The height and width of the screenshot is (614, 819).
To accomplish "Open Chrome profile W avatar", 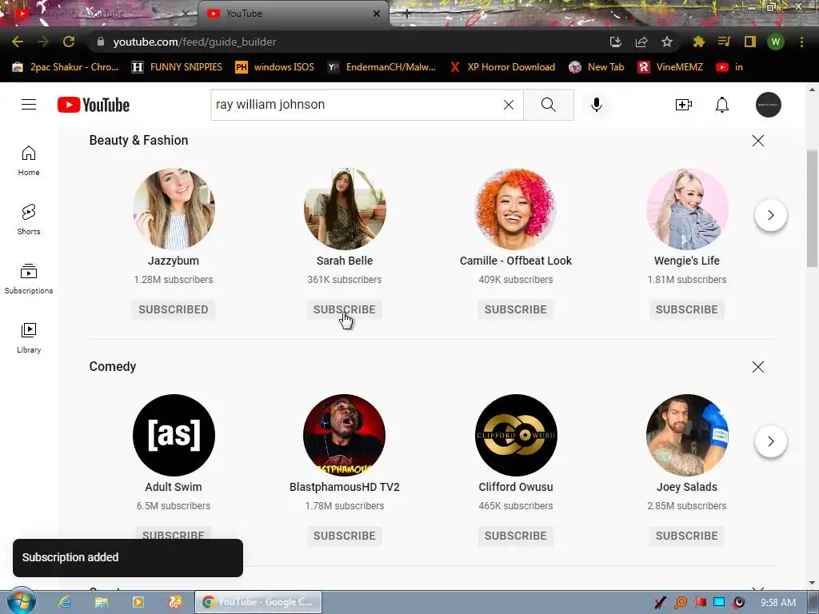I will pos(776,42).
